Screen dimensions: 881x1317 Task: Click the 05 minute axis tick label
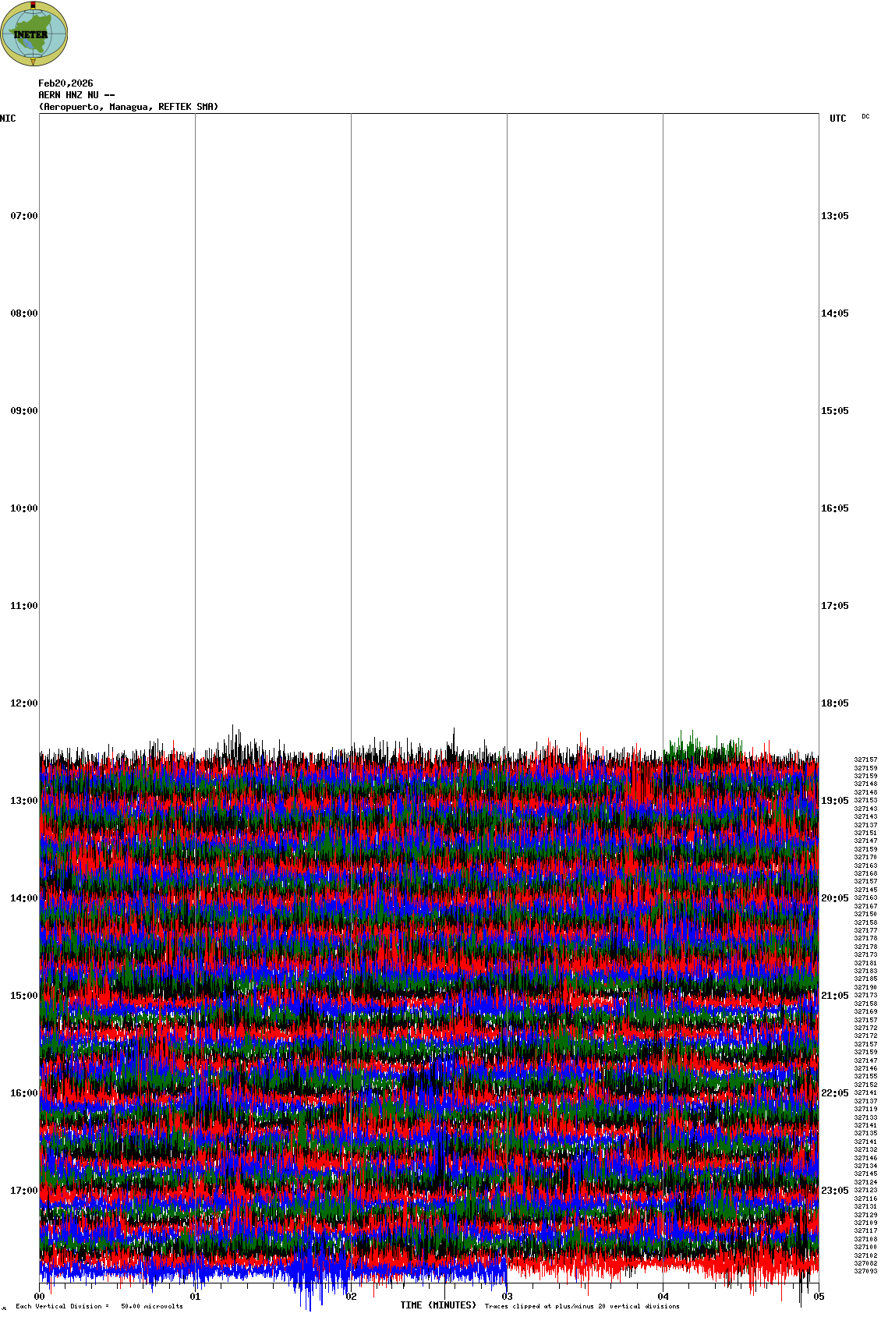pos(819,1298)
